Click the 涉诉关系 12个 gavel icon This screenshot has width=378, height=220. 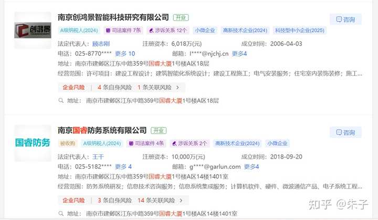click(151, 30)
